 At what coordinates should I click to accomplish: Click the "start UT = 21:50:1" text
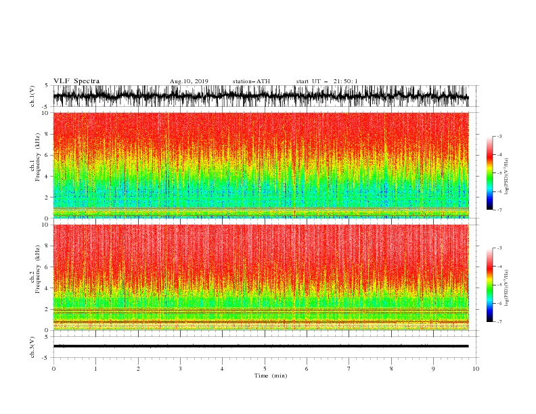(327, 81)
